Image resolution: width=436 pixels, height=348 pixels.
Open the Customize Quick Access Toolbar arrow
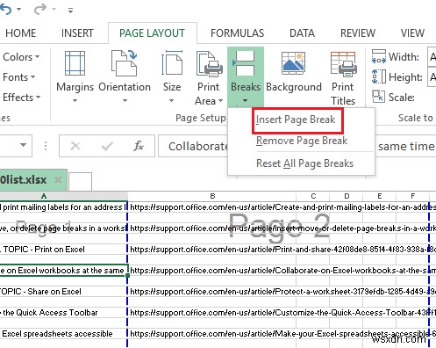70,11
